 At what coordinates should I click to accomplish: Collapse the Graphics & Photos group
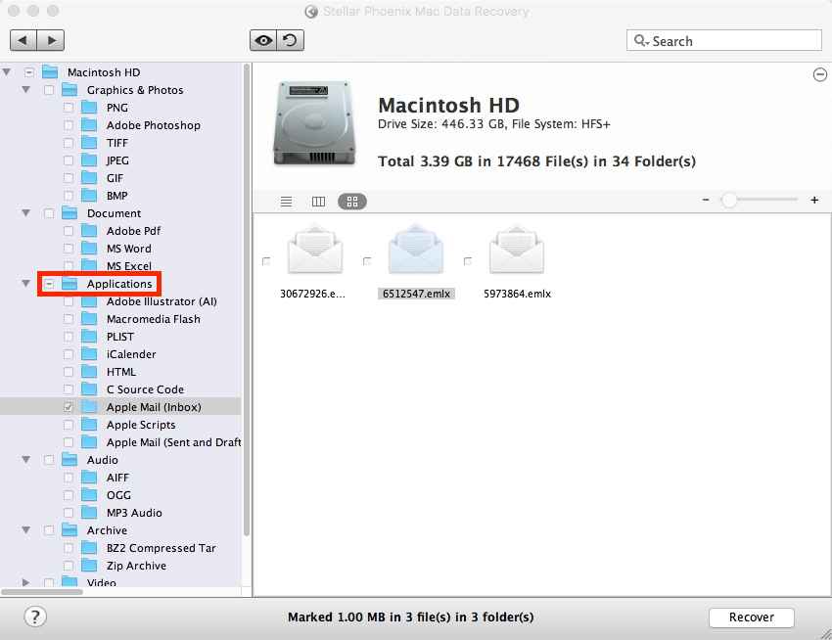[26, 90]
